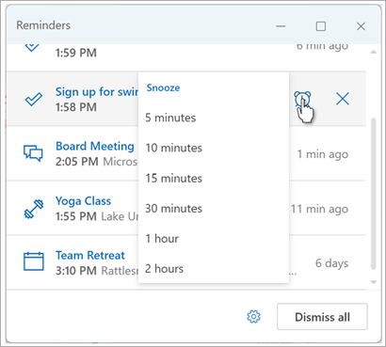
Task: Open the Board Meeting reminder
Action: tap(95, 146)
